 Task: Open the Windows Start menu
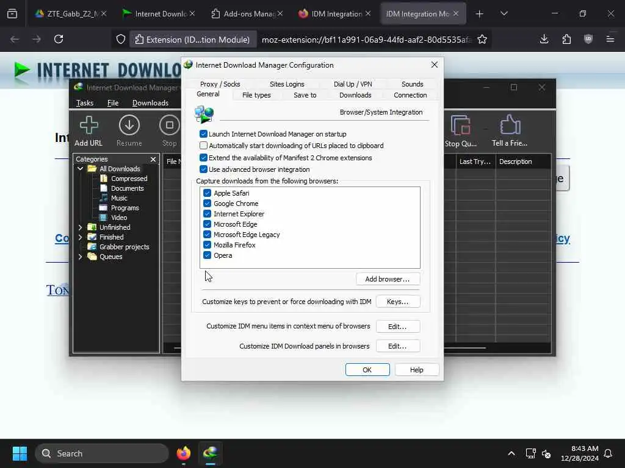point(20,453)
